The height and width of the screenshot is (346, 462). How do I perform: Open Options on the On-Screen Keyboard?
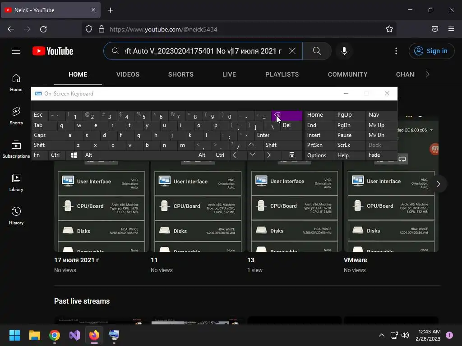[320, 155]
